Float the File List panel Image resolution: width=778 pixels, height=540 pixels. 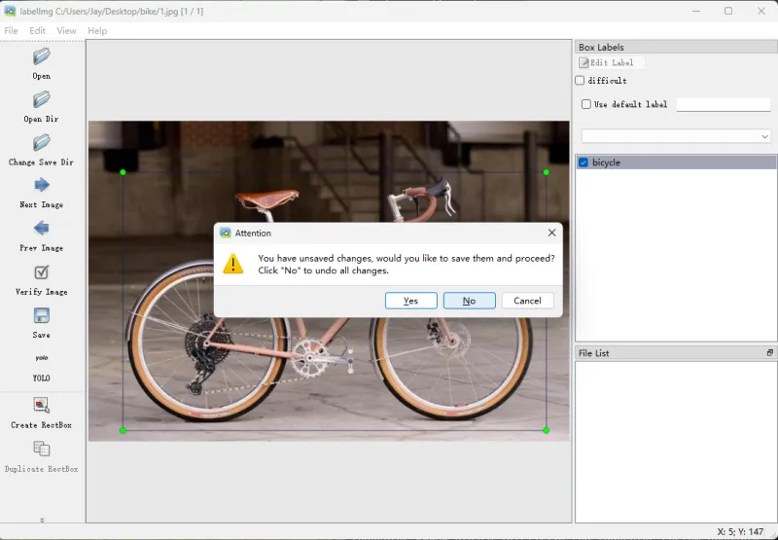pyautogui.click(x=769, y=353)
